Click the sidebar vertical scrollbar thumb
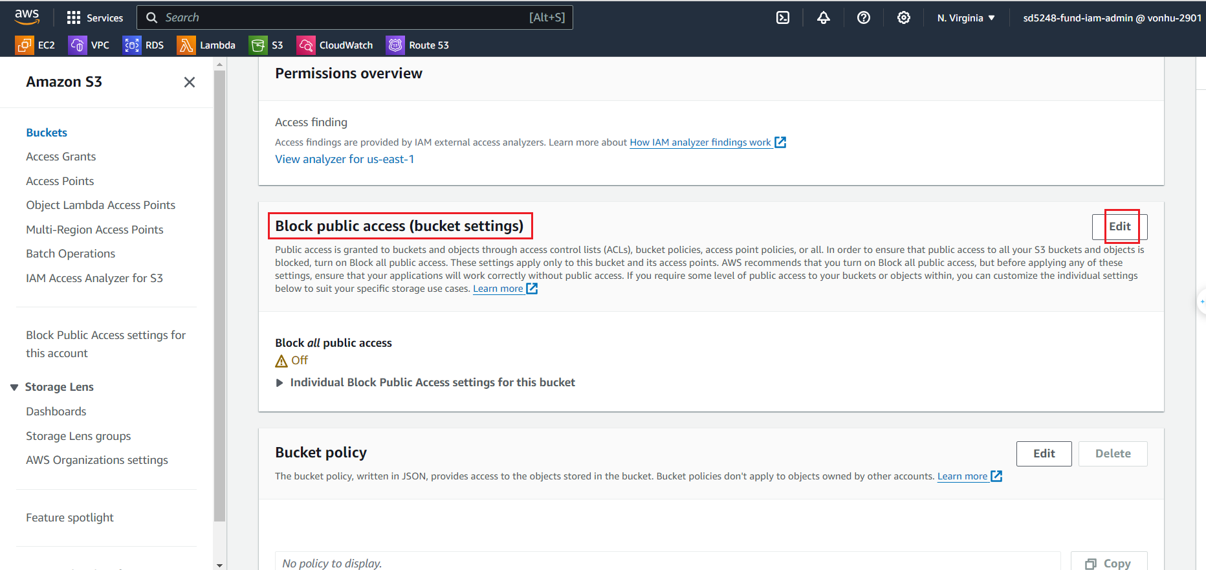The width and height of the screenshot is (1206, 570). tap(220, 296)
